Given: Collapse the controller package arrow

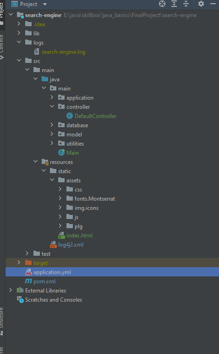Looking at the screenshot, I should [52, 107].
